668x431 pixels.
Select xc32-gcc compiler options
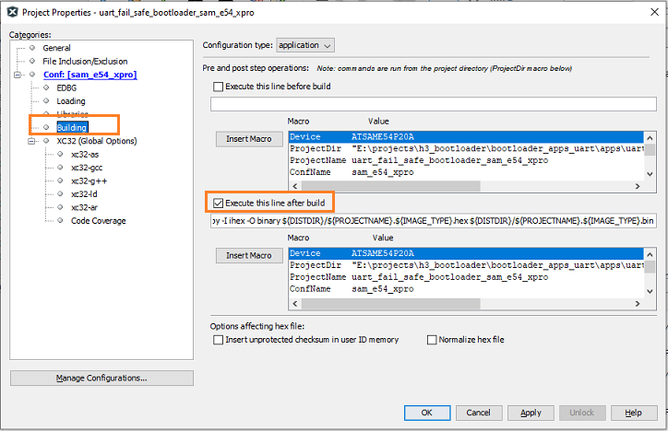click(89, 168)
